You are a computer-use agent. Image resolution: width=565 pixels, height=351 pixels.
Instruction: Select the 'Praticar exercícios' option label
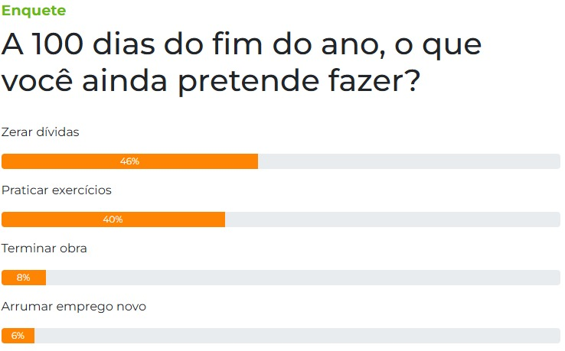pos(57,190)
